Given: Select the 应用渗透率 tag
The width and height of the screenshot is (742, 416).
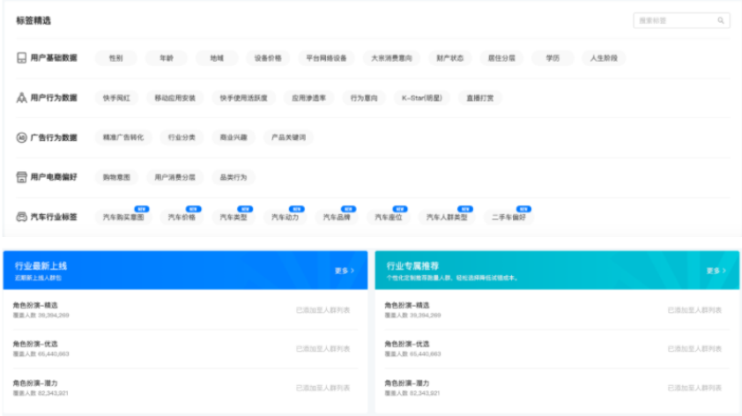Looking at the screenshot, I should pos(308,98).
